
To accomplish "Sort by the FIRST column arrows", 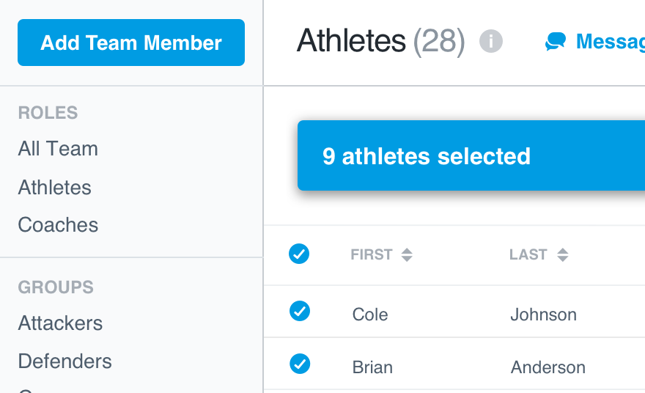I will pyautogui.click(x=407, y=254).
